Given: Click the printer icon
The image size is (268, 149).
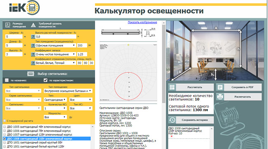Looking at the screenshot, I should tap(220, 97).
